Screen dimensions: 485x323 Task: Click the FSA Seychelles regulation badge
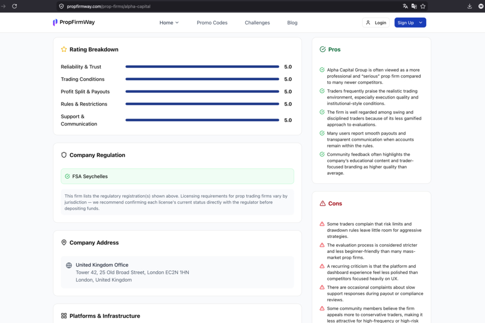tap(177, 176)
